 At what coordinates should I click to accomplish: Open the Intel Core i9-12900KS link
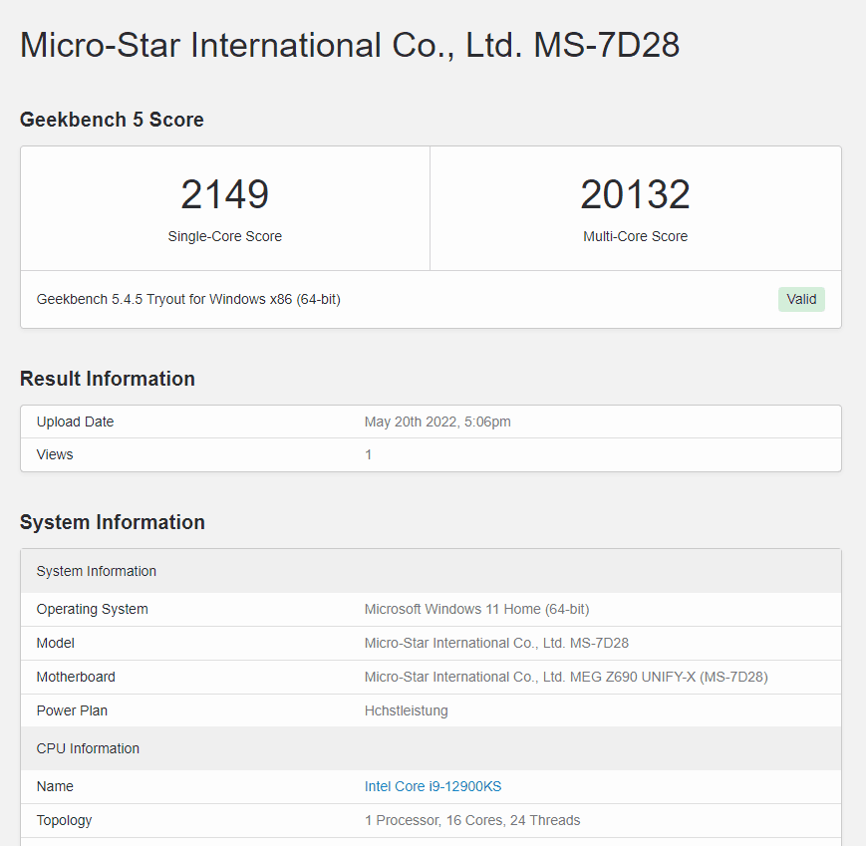[433, 786]
